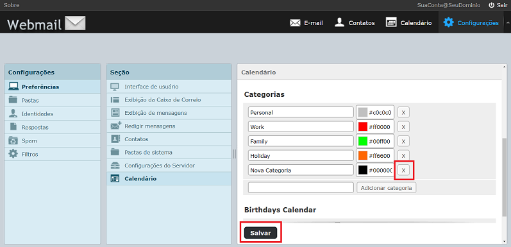Click the Configurações gear icon
Viewport: 511px width, 247px height.
pos(448,22)
